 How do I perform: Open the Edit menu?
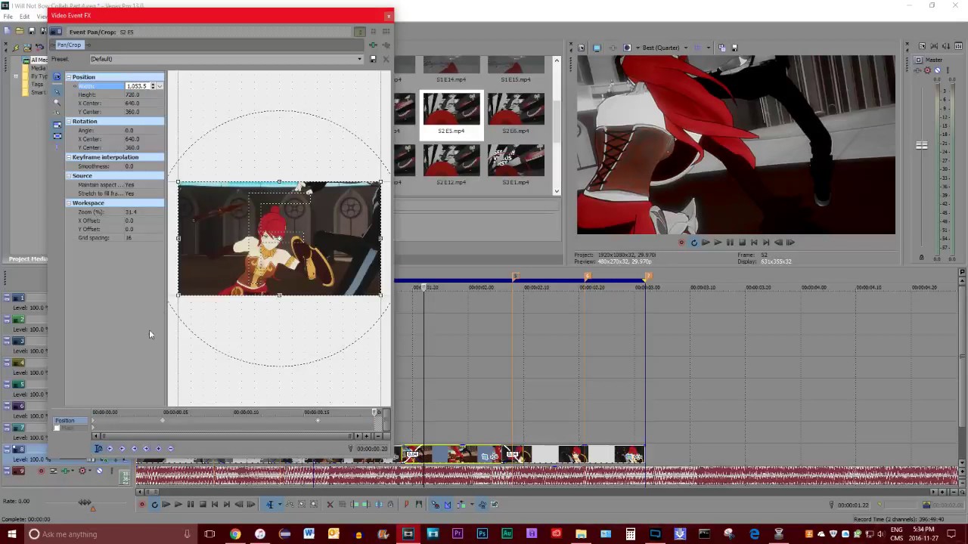pos(24,17)
